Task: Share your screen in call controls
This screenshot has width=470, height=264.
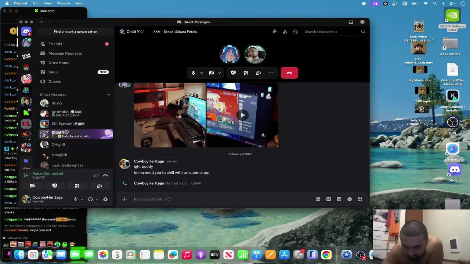Action: tap(233, 73)
